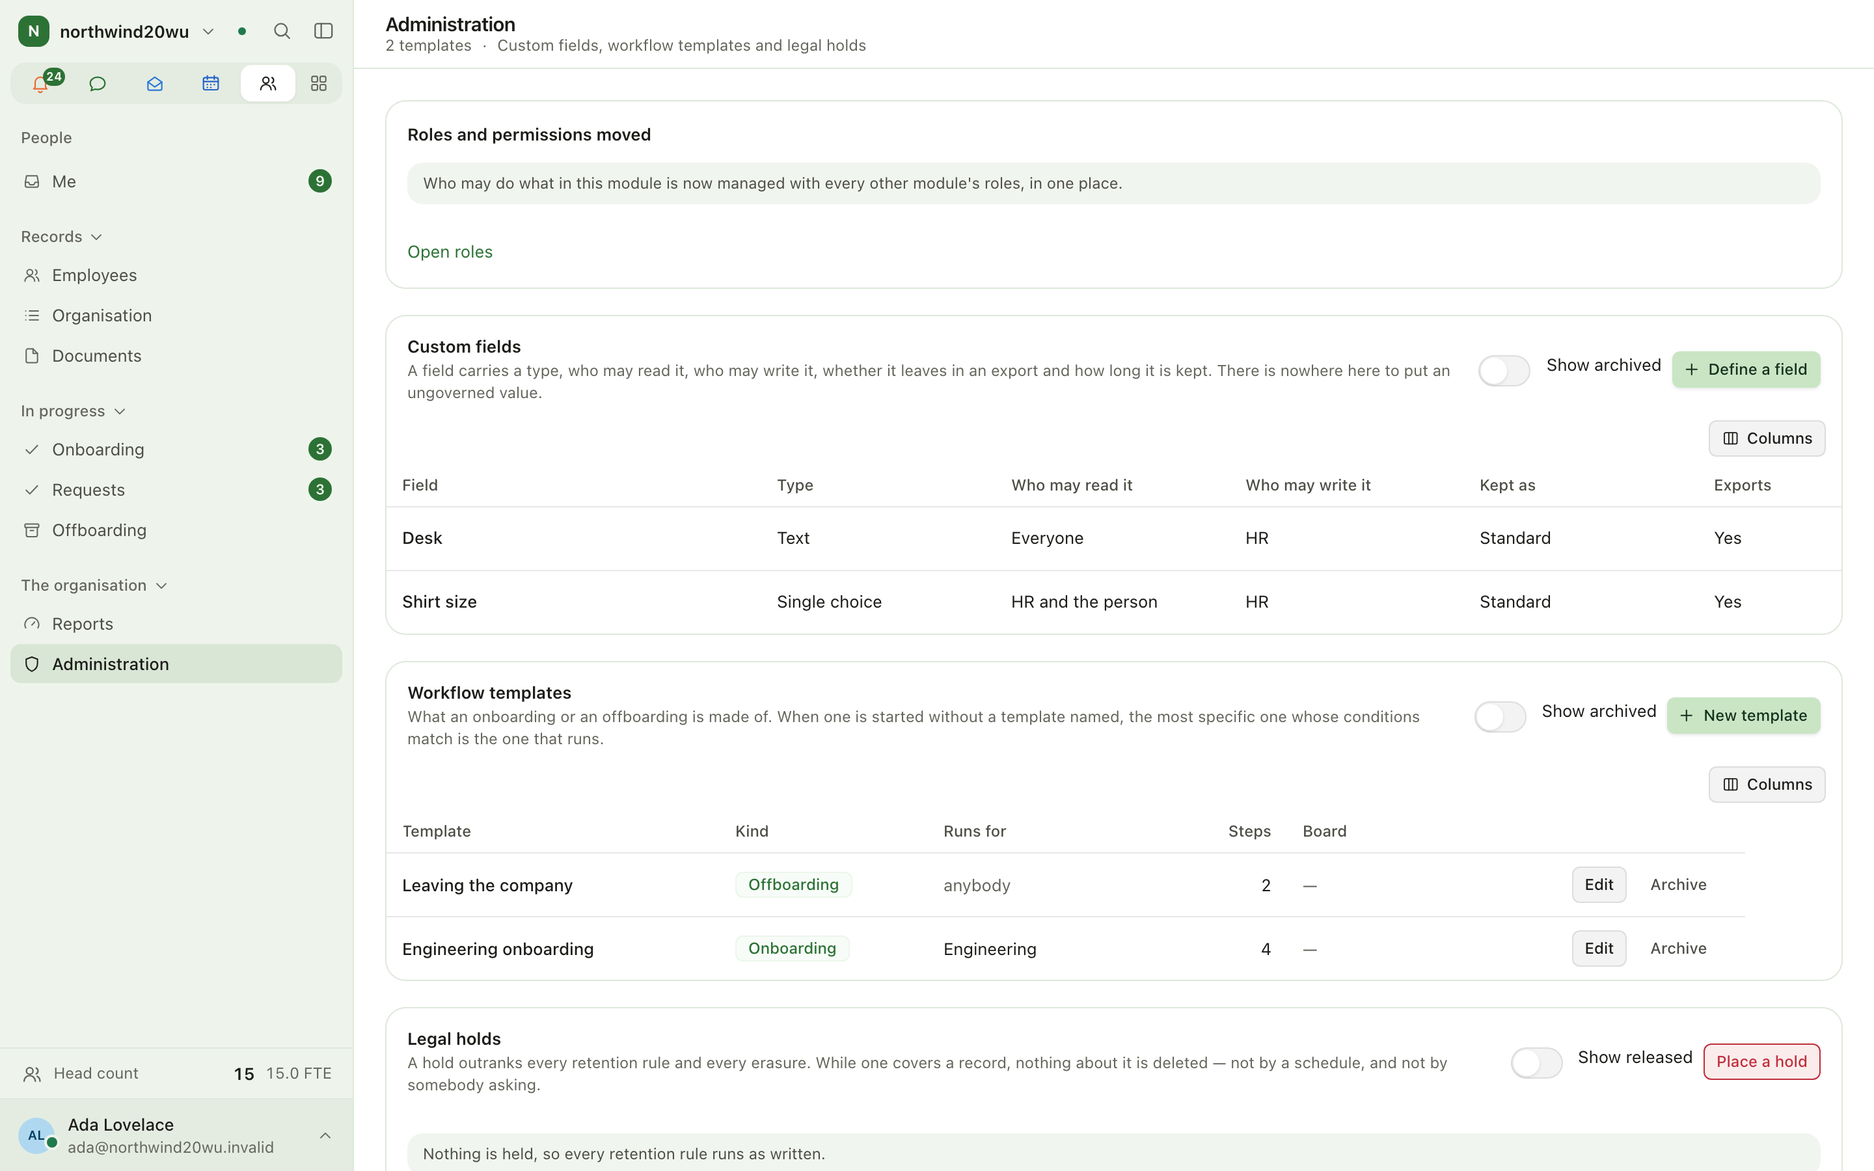
Task: Open the mail inbox icon
Action: tap(154, 84)
